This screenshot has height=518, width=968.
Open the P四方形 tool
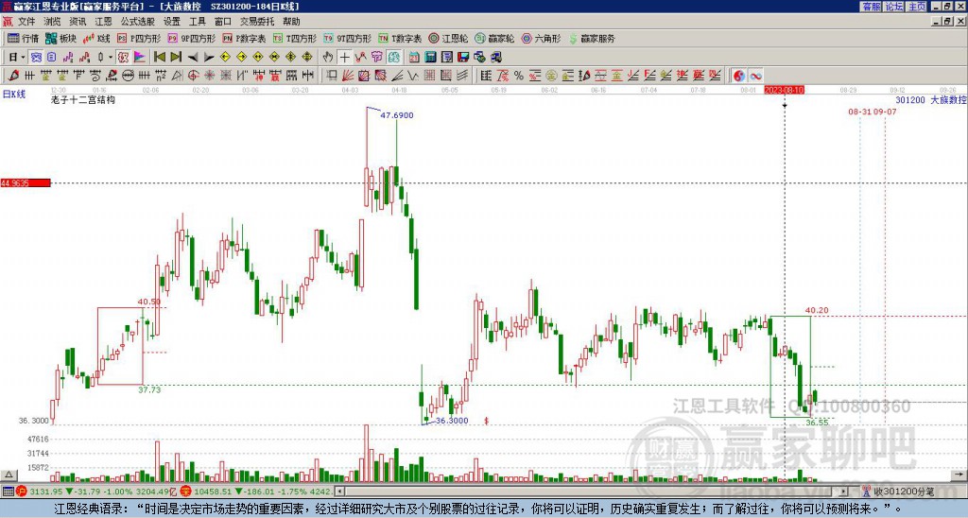click(140, 38)
